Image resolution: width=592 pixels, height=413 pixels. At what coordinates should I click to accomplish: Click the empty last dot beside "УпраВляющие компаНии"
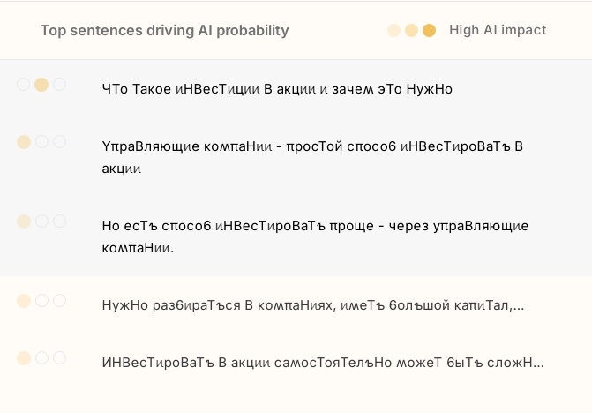[x=59, y=142]
